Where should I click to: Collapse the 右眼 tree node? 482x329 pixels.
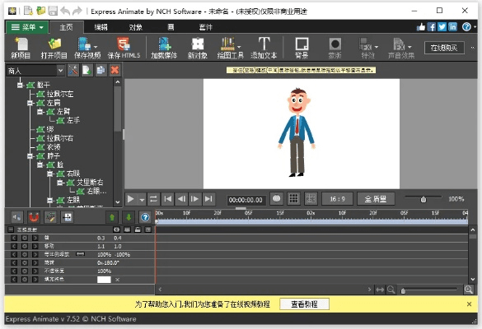tap(49, 174)
